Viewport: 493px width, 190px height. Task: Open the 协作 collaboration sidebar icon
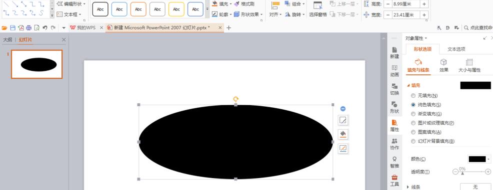394,144
